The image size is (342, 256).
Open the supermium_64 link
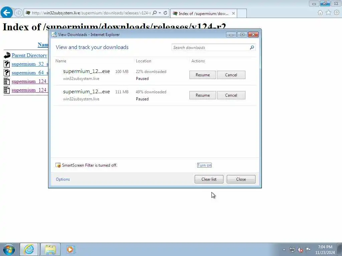point(30,73)
